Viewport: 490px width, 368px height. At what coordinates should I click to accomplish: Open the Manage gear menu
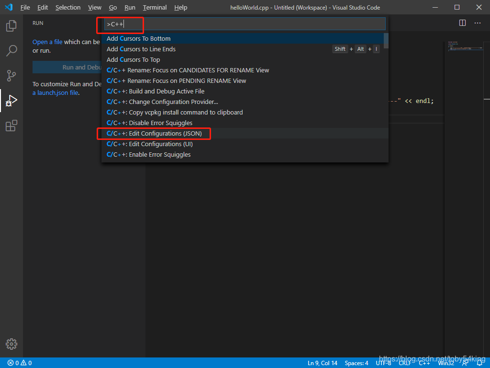coord(11,344)
